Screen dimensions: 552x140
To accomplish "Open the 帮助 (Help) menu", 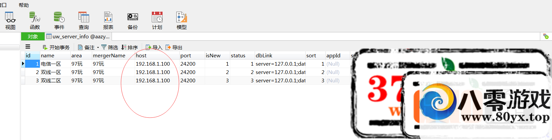I will coord(24,5).
